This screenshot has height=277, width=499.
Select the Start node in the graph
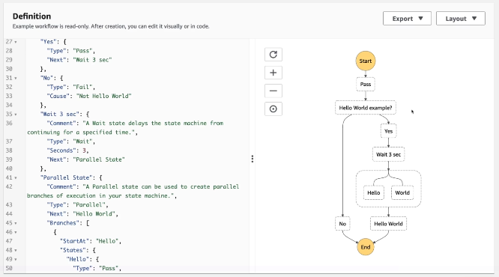pyautogui.click(x=366, y=61)
